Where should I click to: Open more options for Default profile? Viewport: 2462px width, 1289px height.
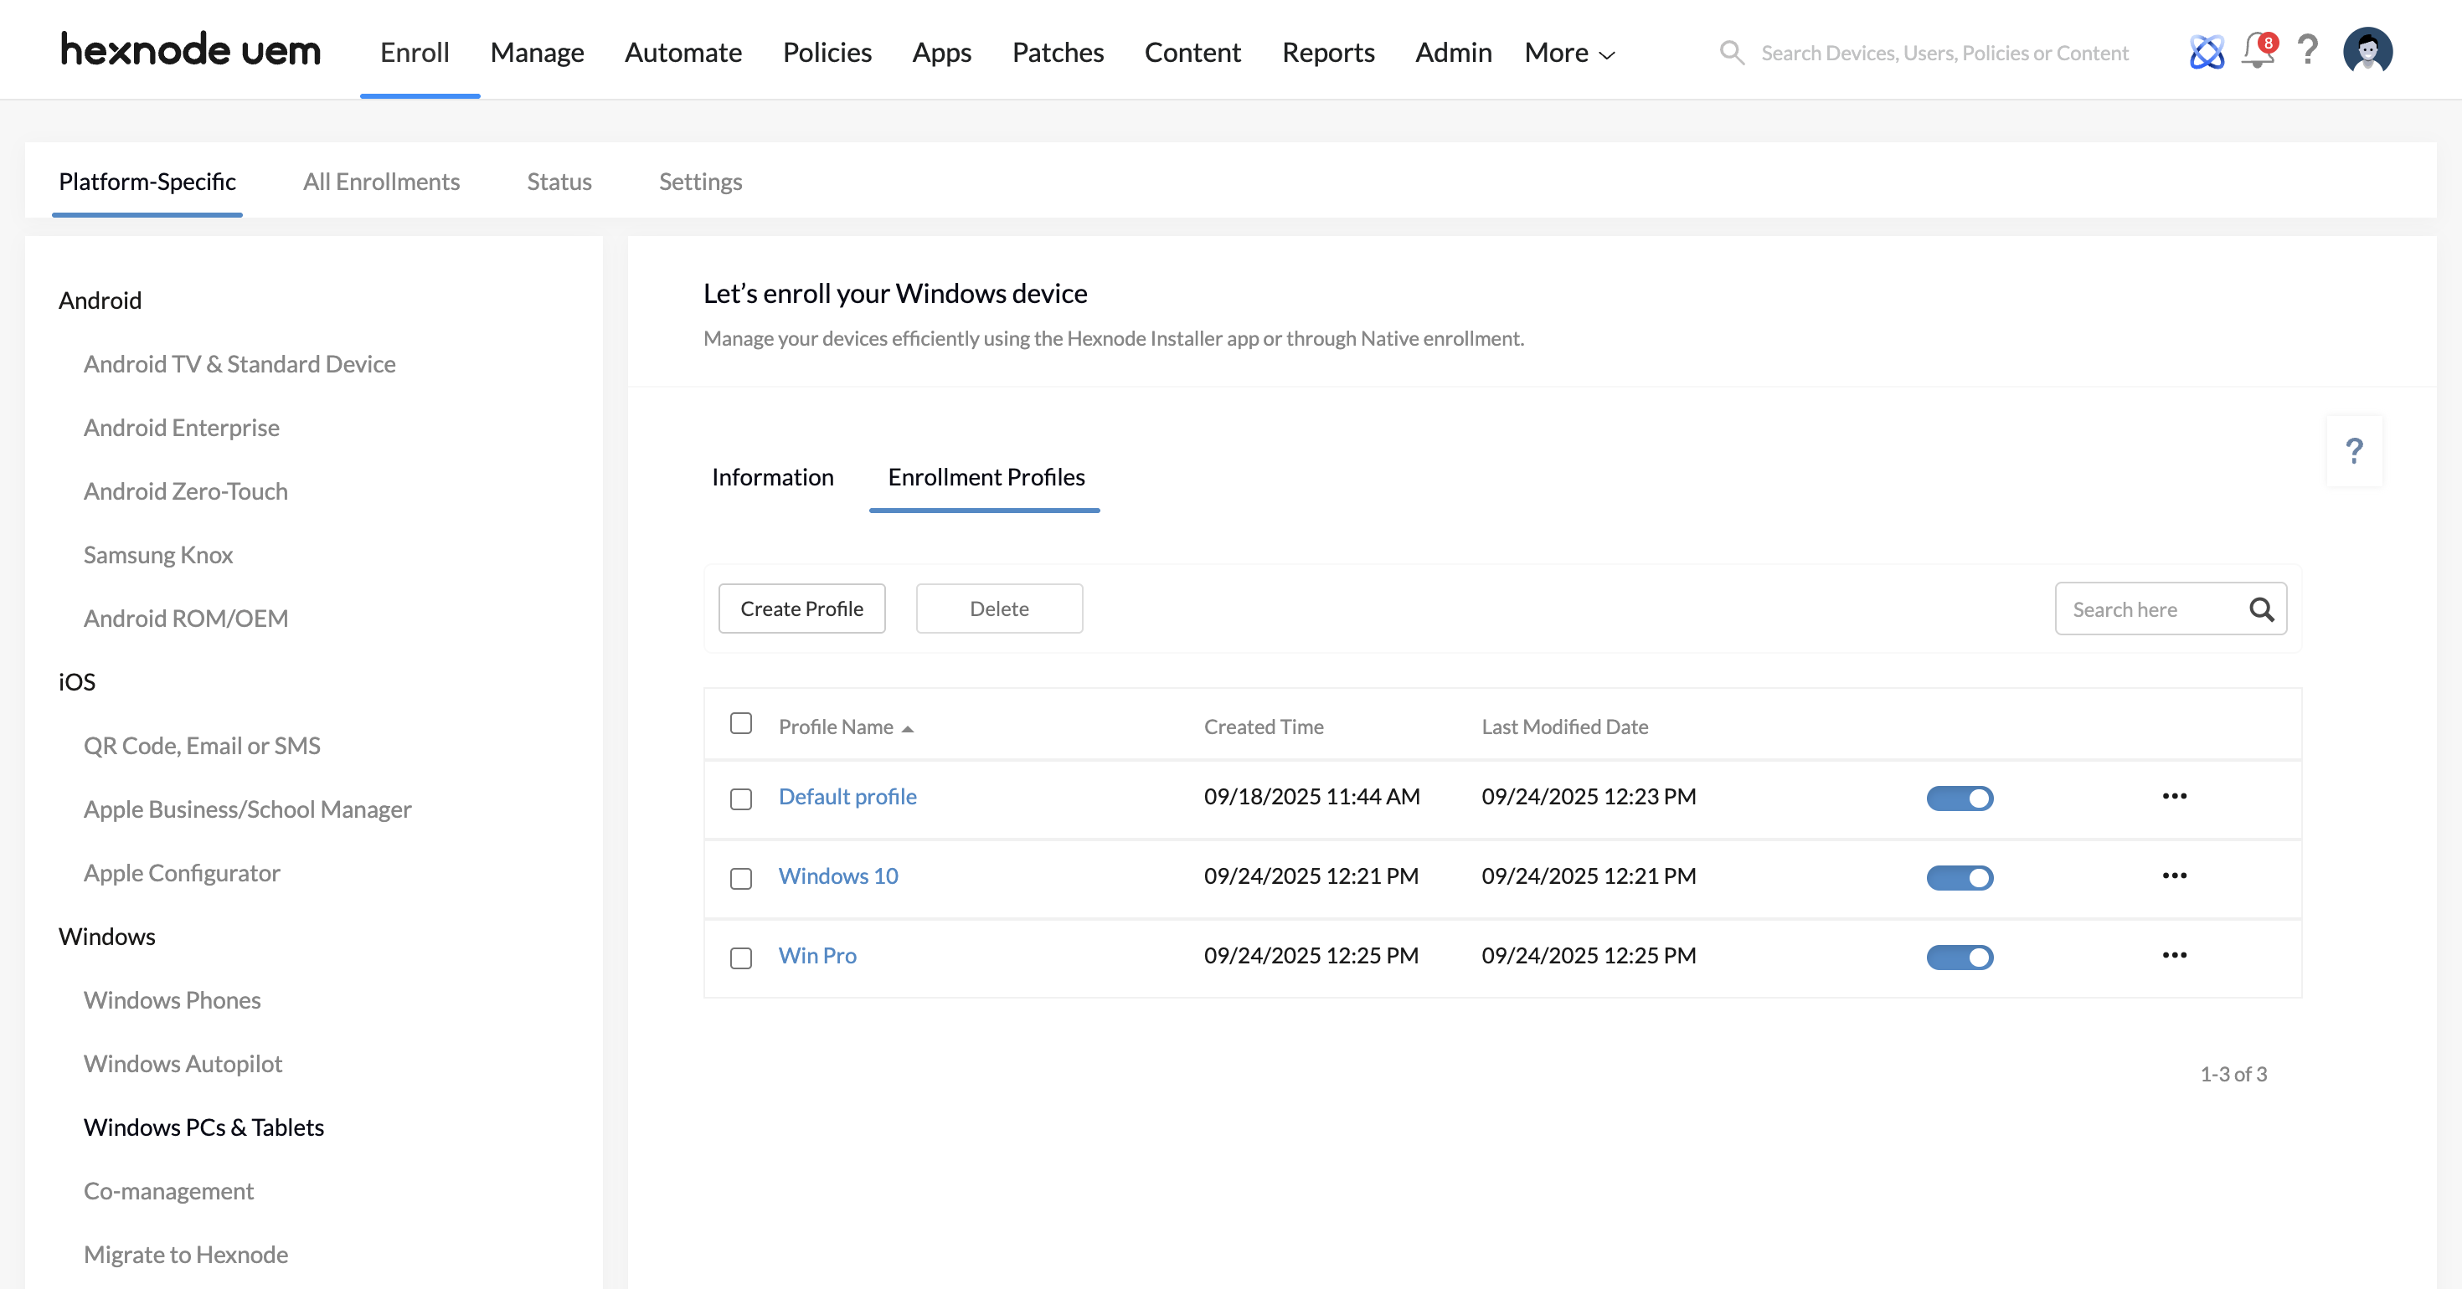(2174, 797)
